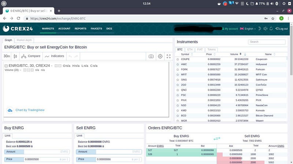Select the Tokens instruments tab
The image size is (293, 164).
212,49
